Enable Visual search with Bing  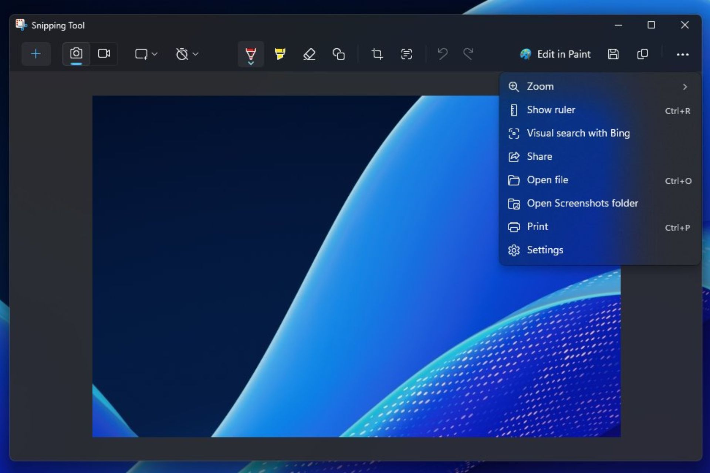(578, 133)
